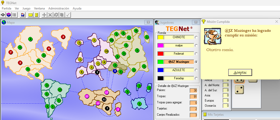Click the grayed card stack icon
This screenshot has height=120, width=280.
[x=62, y=15]
